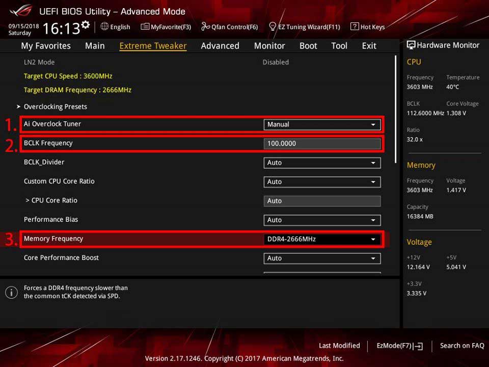Click the settings gear next to clock
Viewport: 489px width, 367px height.
coord(86,24)
